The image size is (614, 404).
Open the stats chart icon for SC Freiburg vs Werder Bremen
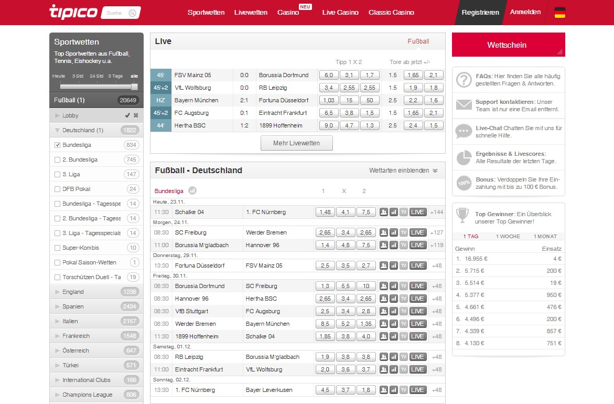pyautogui.click(x=394, y=232)
